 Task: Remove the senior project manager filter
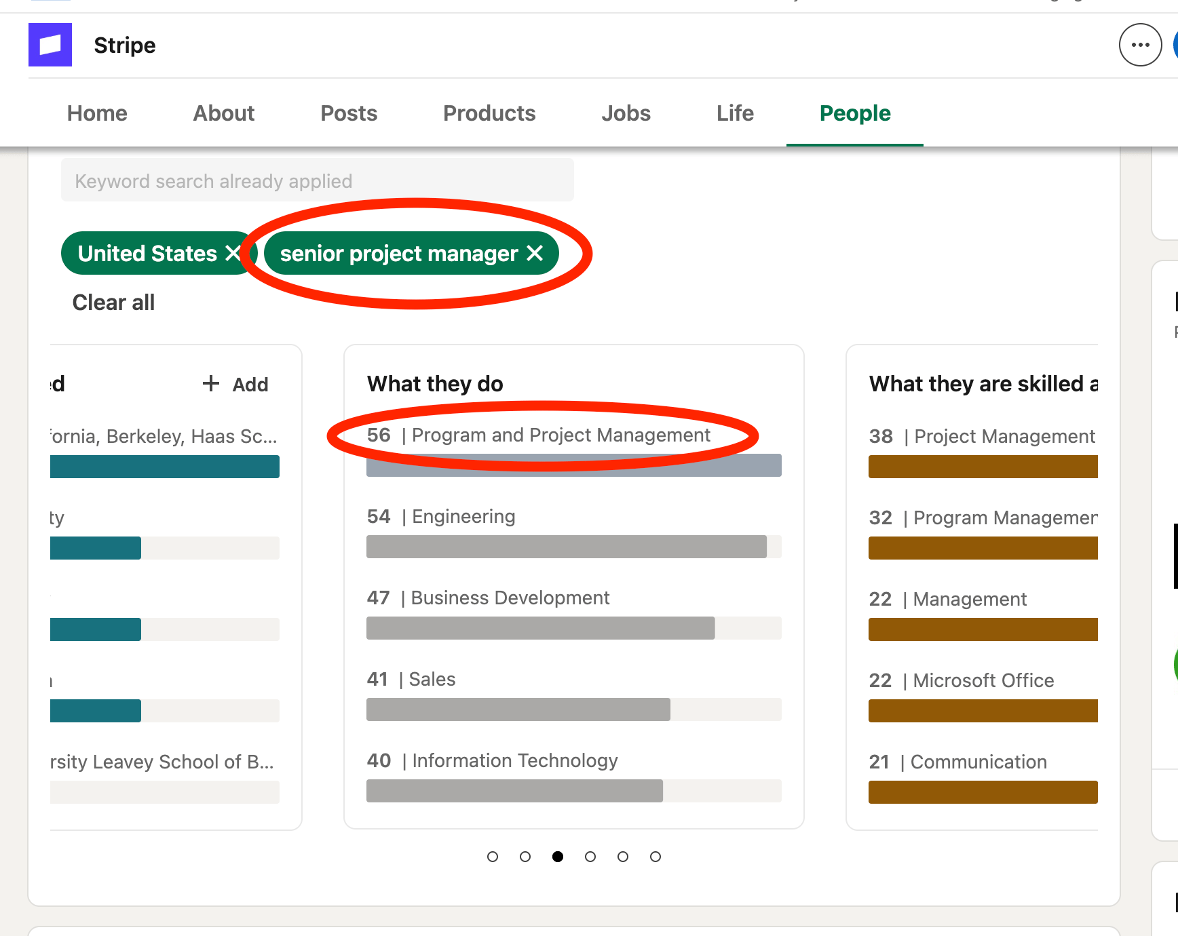(535, 253)
